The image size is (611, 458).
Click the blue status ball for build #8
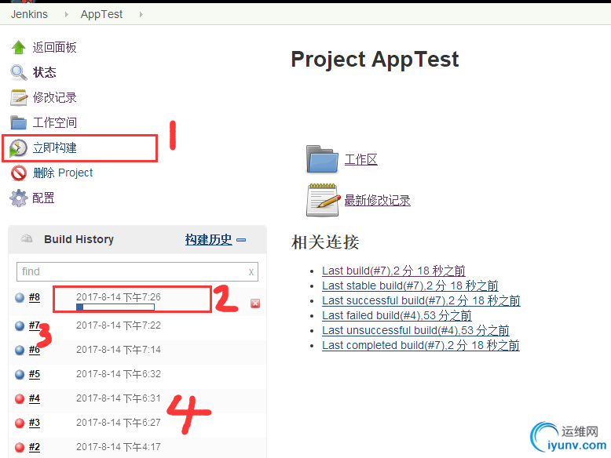tap(20, 298)
